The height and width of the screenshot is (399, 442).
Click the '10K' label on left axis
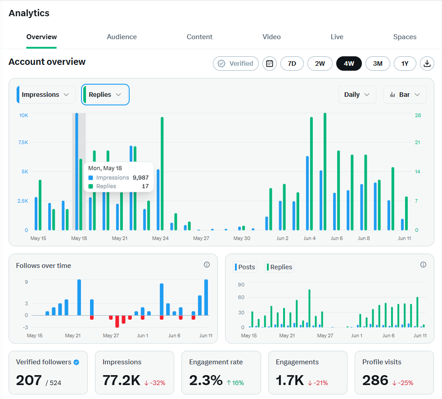coord(24,115)
